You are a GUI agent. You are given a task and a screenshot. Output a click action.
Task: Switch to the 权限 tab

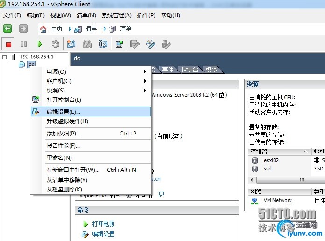coord(211,70)
